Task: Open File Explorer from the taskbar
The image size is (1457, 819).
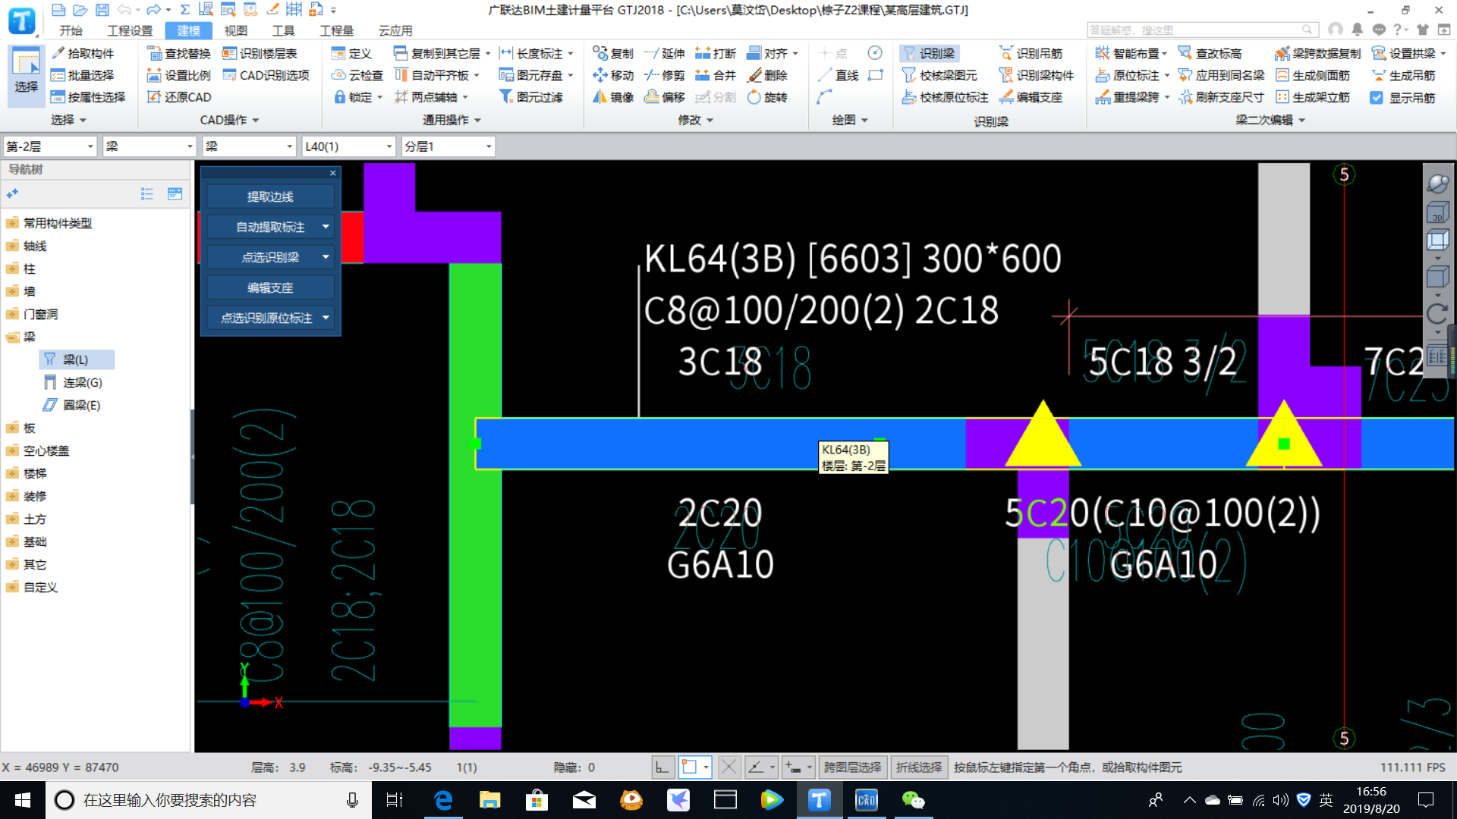Action: point(489,800)
